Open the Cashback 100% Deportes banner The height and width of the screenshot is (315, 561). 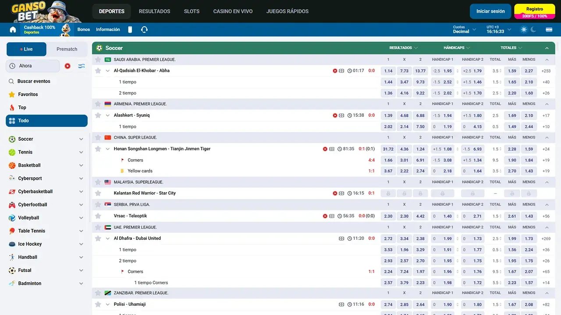[46, 30]
